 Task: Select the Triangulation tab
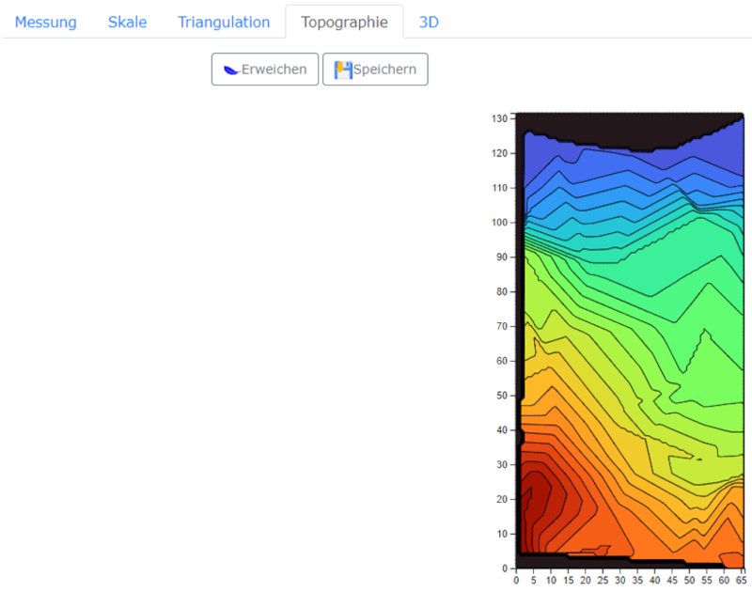(224, 22)
